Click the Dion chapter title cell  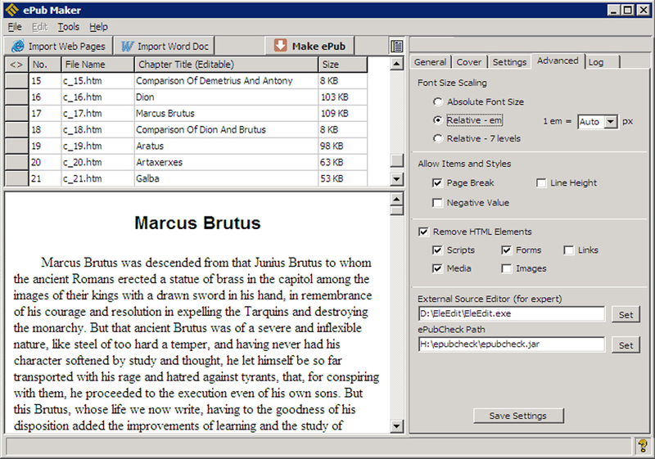(x=227, y=97)
